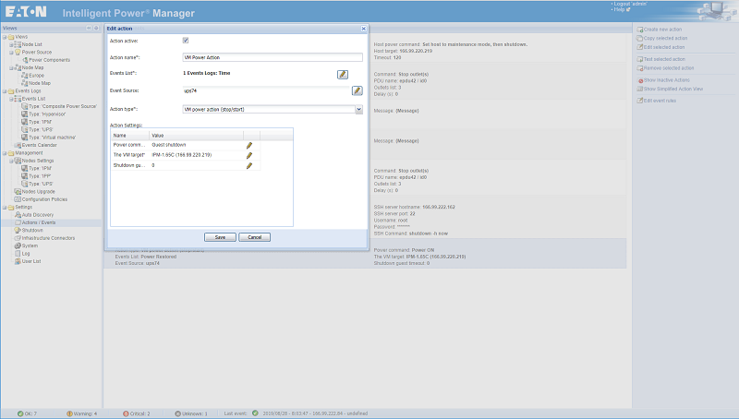This screenshot has width=739, height=419.
Task: Click 'SSH Command: shutdown -h now' text
Action: click(x=411, y=233)
